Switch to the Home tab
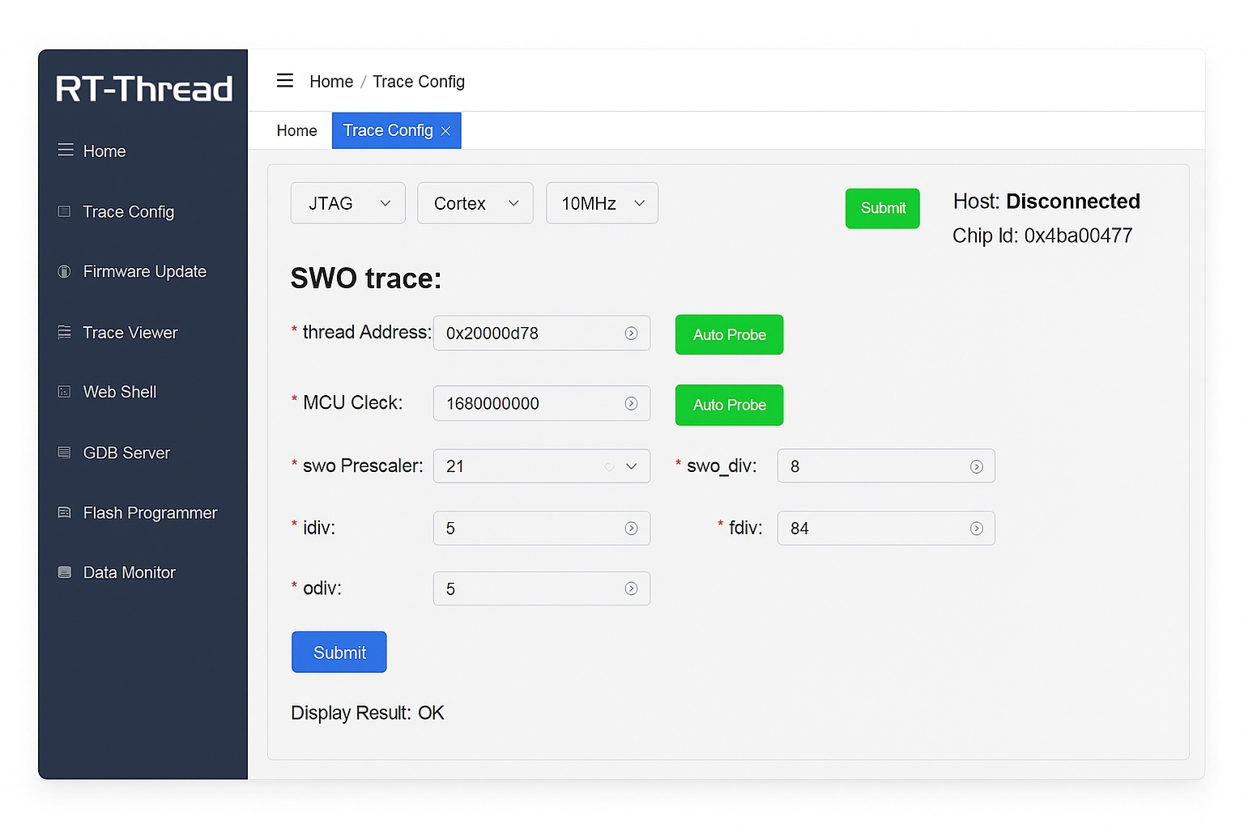1244x829 pixels. click(296, 131)
